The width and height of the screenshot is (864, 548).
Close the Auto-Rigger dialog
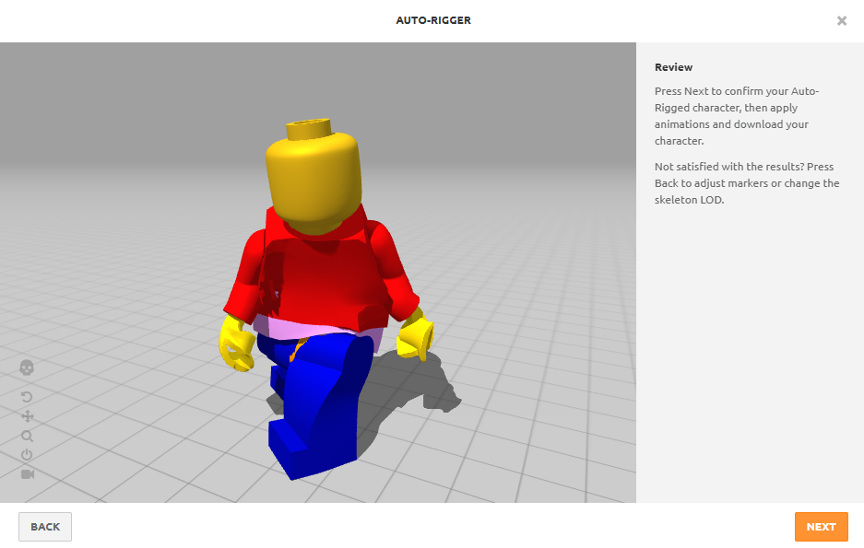coord(841,21)
